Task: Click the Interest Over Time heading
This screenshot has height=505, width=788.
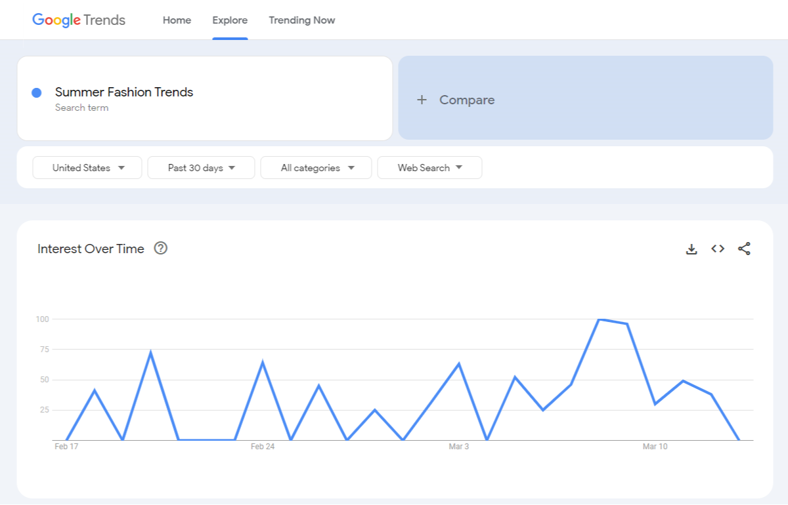Action: click(x=91, y=249)
